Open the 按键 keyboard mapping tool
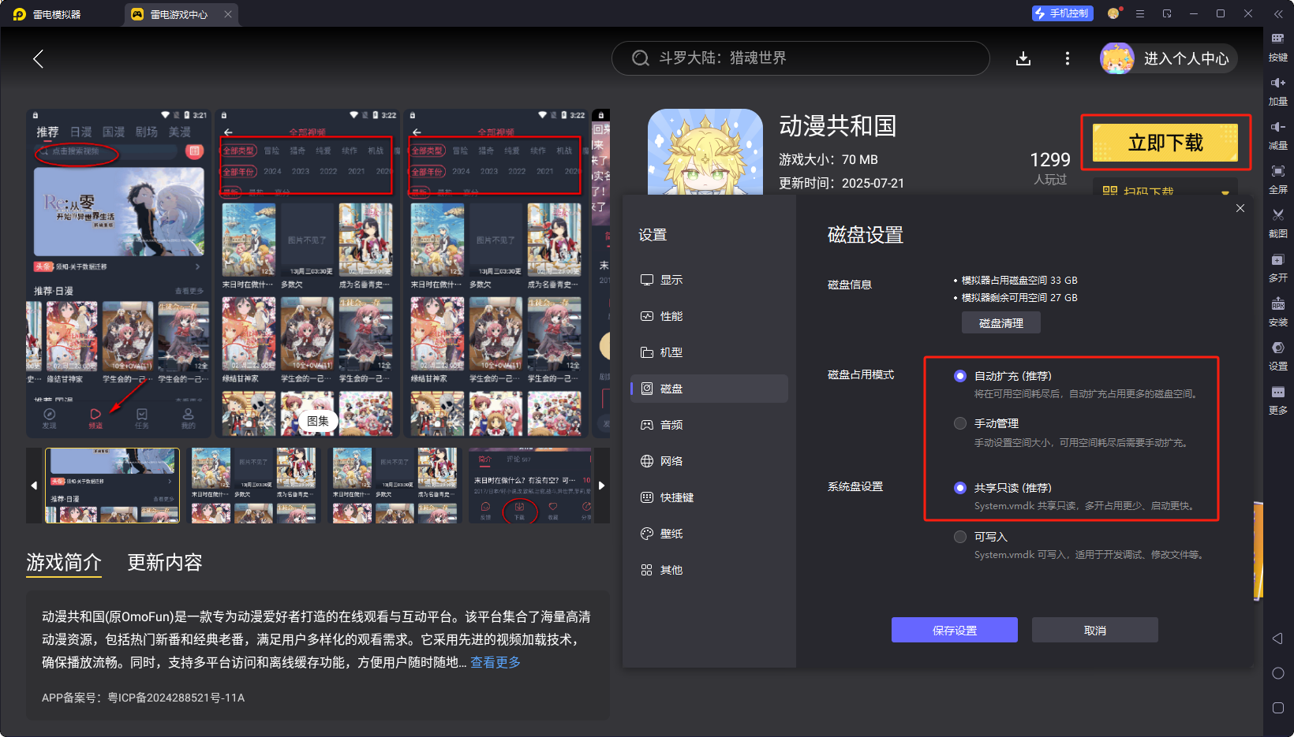The height and width of the screenshot is (737, 1294). 1277,47
